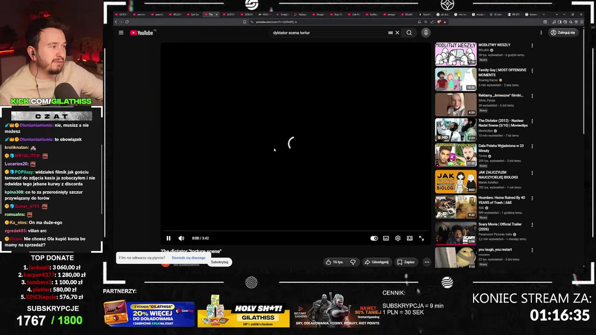Follow the 'Dowiedz się dlaczego' link

(189, 258)
